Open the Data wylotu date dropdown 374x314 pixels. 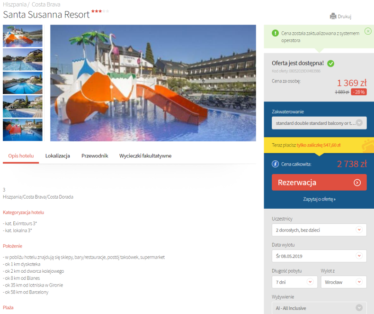[x=319, y=256]
